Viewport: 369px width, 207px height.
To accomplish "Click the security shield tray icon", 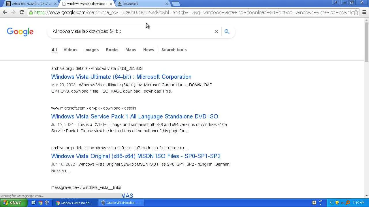I will 337,203.
